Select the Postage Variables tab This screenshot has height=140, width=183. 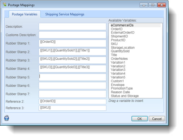(25, 14)
